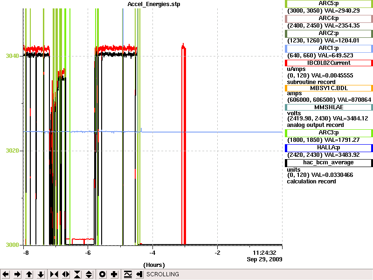The image size is (373, 280).
Task: Click the -6 x-axis tick label
Action: [x=88, y=253]
